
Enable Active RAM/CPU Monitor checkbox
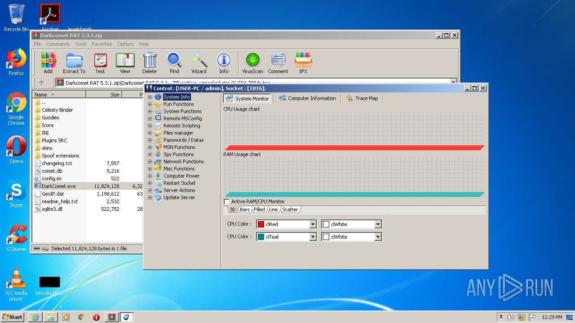coord(226,201)
